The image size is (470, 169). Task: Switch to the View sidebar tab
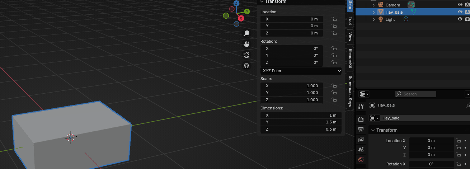[x=351, y=37]
